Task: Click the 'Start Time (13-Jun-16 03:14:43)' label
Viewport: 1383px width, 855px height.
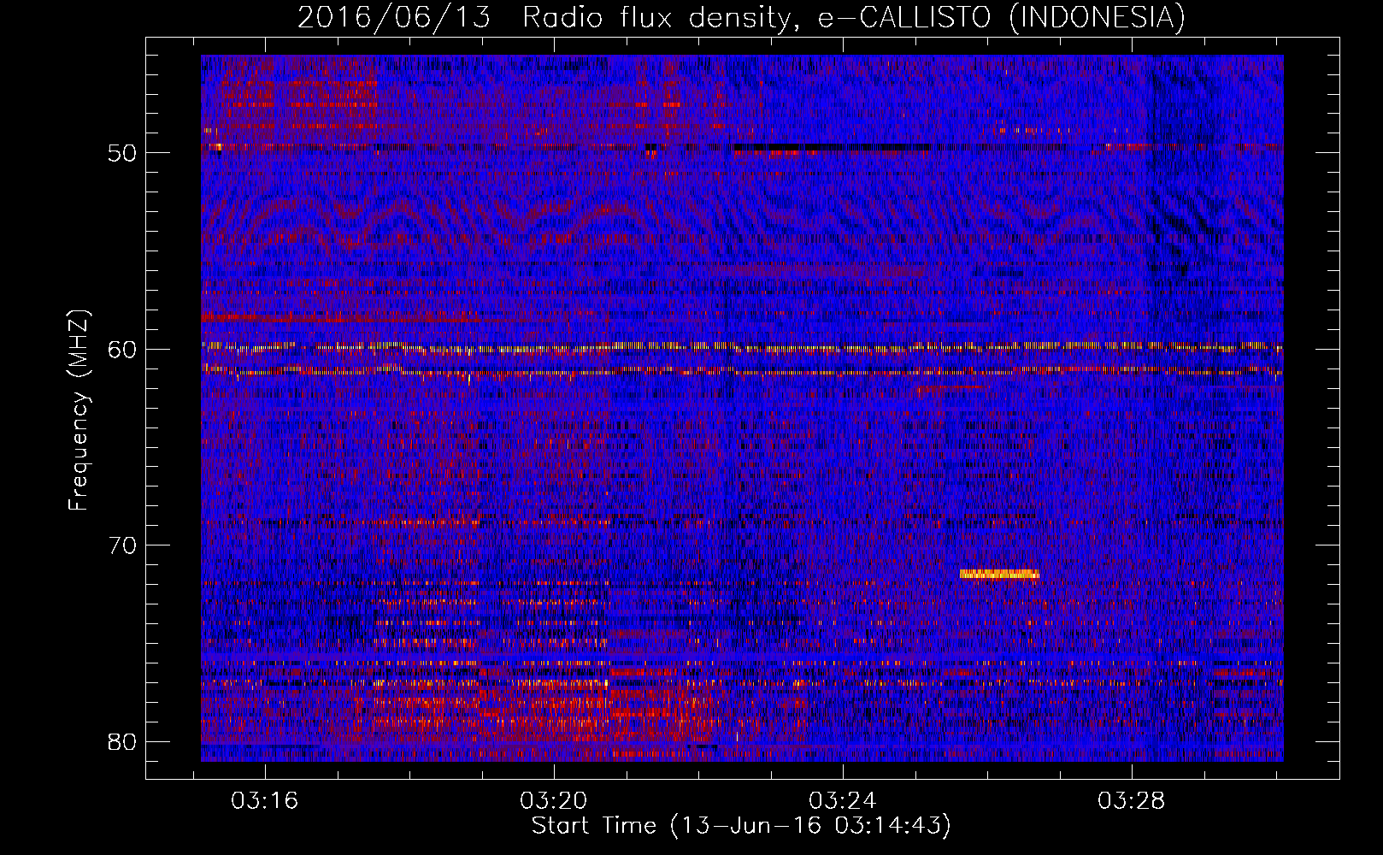Action: [741, 826]
